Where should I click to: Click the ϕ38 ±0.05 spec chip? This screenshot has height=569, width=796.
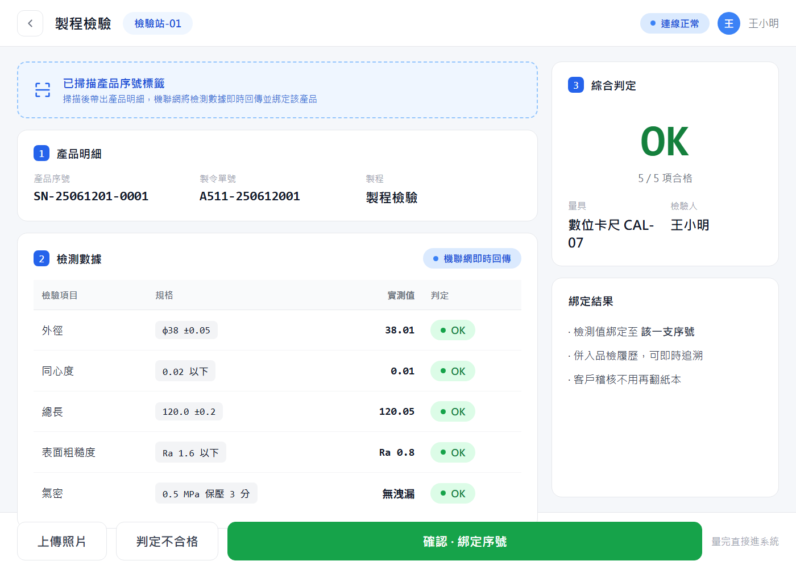tap(186, 330)
